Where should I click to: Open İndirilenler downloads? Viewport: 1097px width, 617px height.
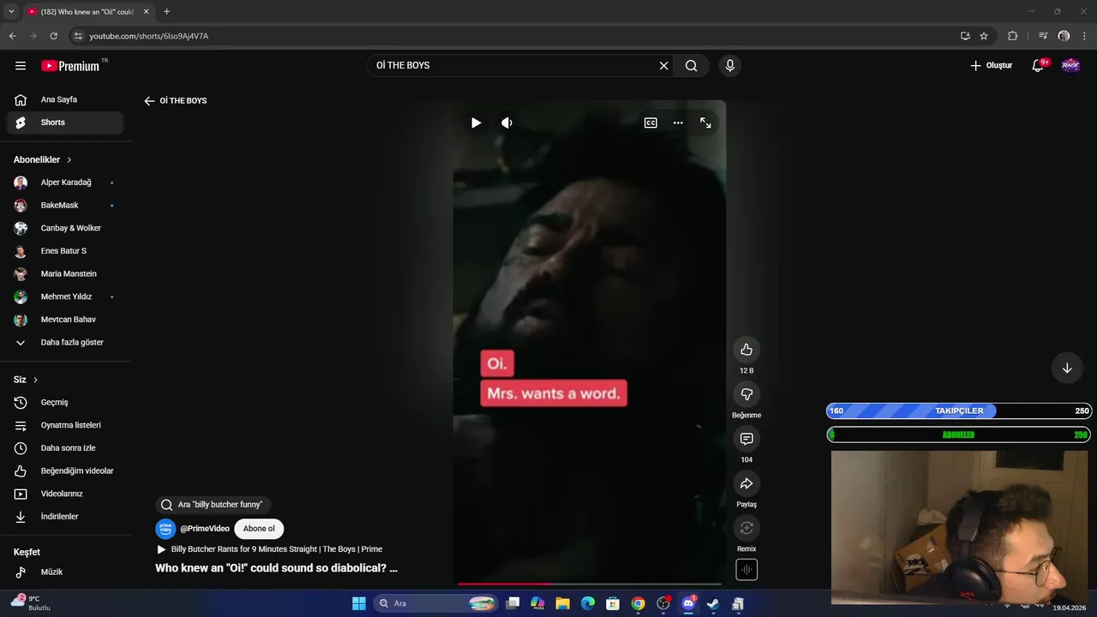pyautogui.click(x=65, y=517)
